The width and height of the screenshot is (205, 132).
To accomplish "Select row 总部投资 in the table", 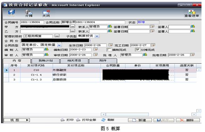I will (x=100, y=80).
